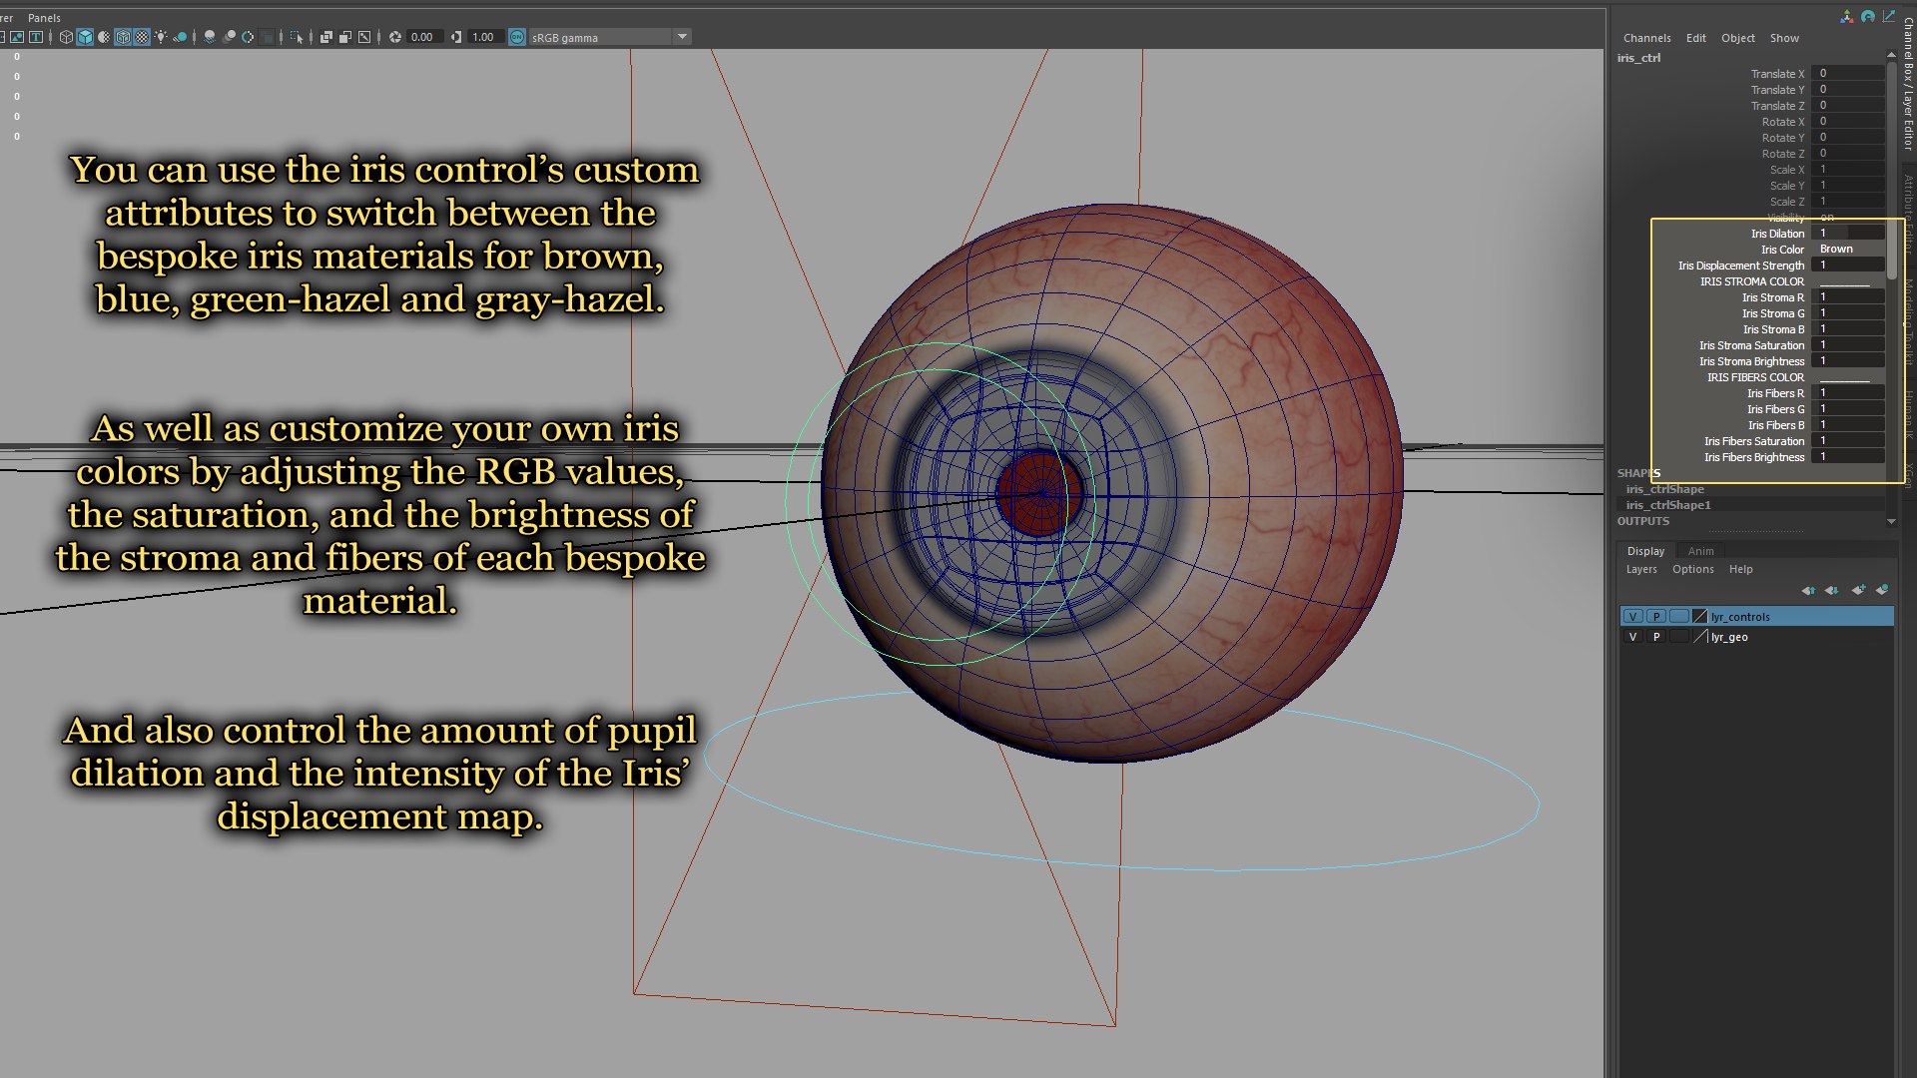1917x1078 pixels.
Task: Toggle isolate select icon
Action: coord(297,37)
